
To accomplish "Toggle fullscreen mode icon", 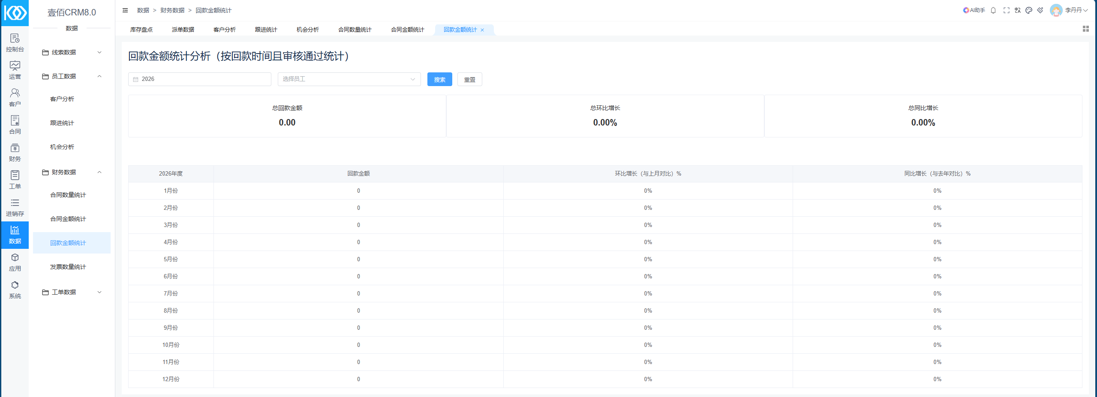I will point(1007,10).
